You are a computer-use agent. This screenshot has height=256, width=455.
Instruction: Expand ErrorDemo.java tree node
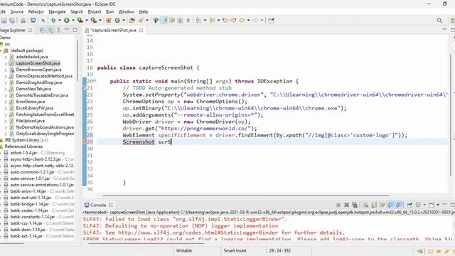click(6, 102)
